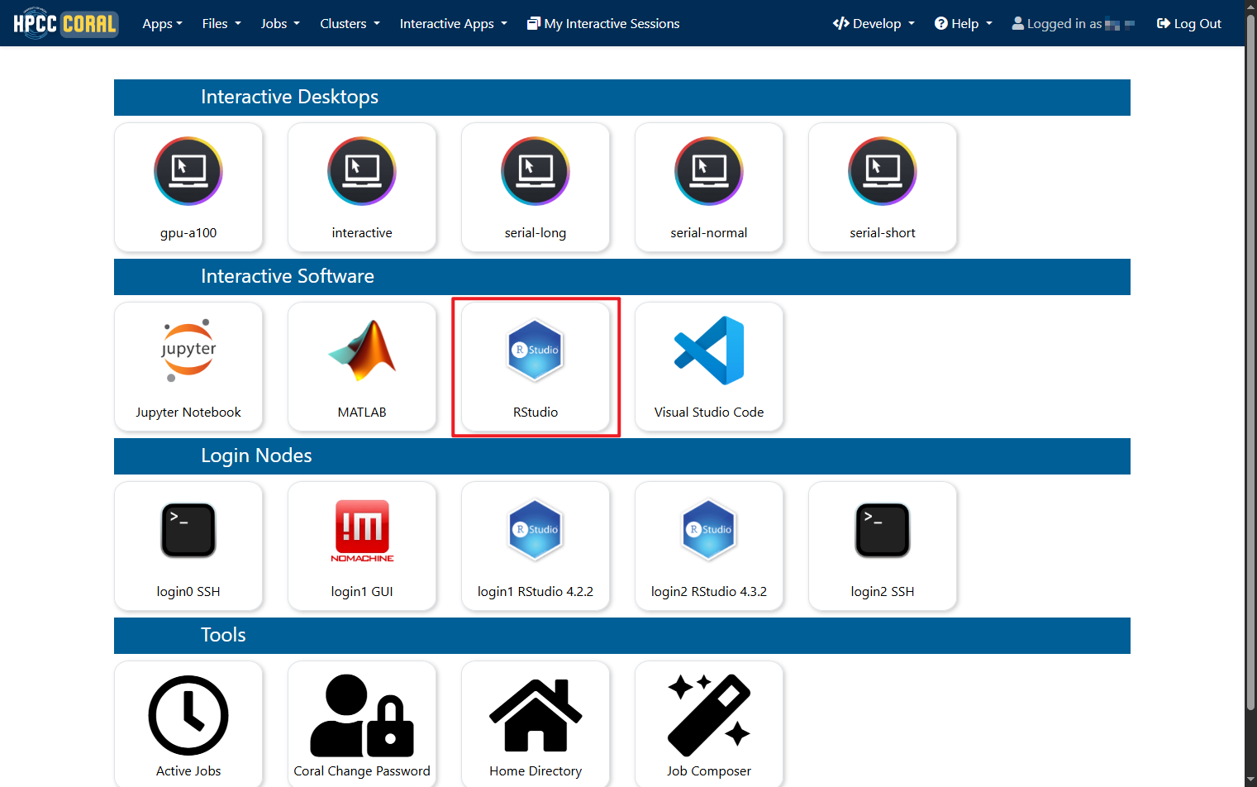Expand the Apps dropdown menu

click(162, 24)
